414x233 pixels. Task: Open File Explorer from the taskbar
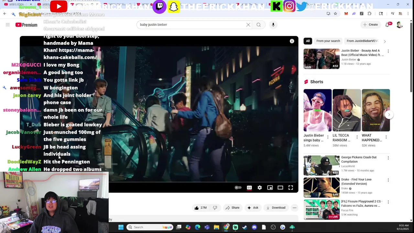[x=216, y=227]
